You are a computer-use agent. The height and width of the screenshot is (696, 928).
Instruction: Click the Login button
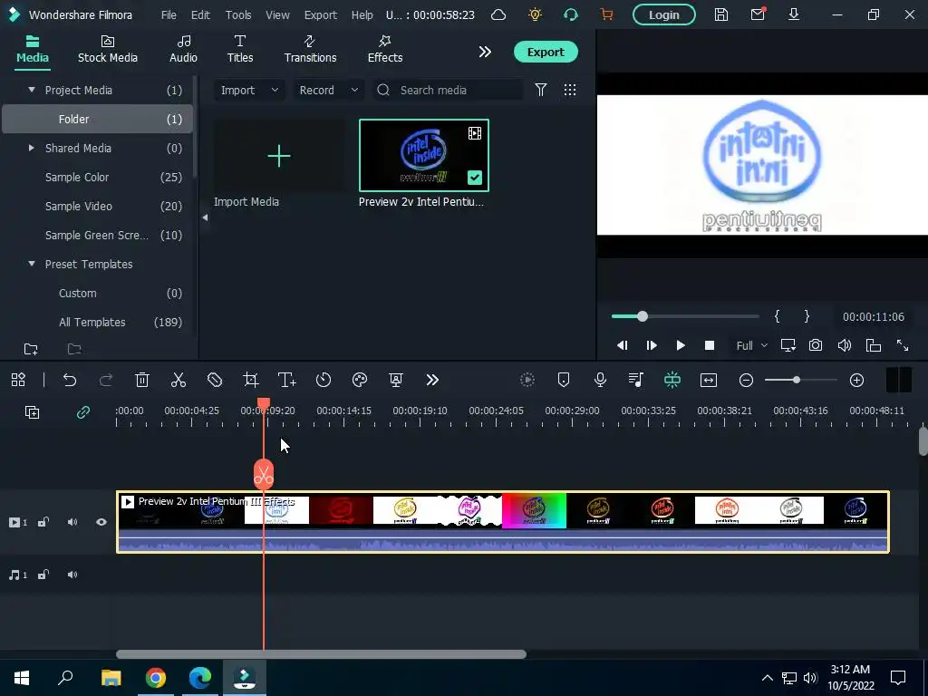pos(664,14)
